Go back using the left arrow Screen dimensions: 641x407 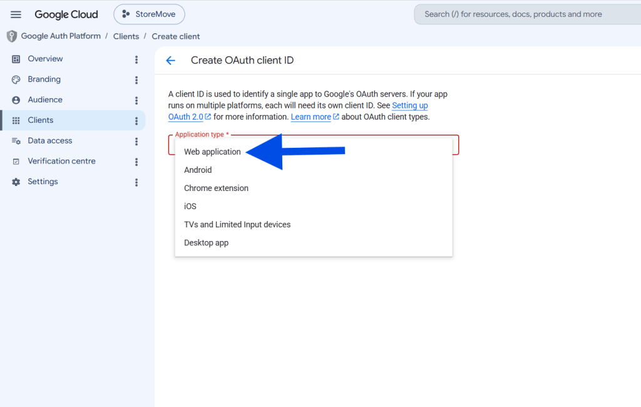coord(170,61)
